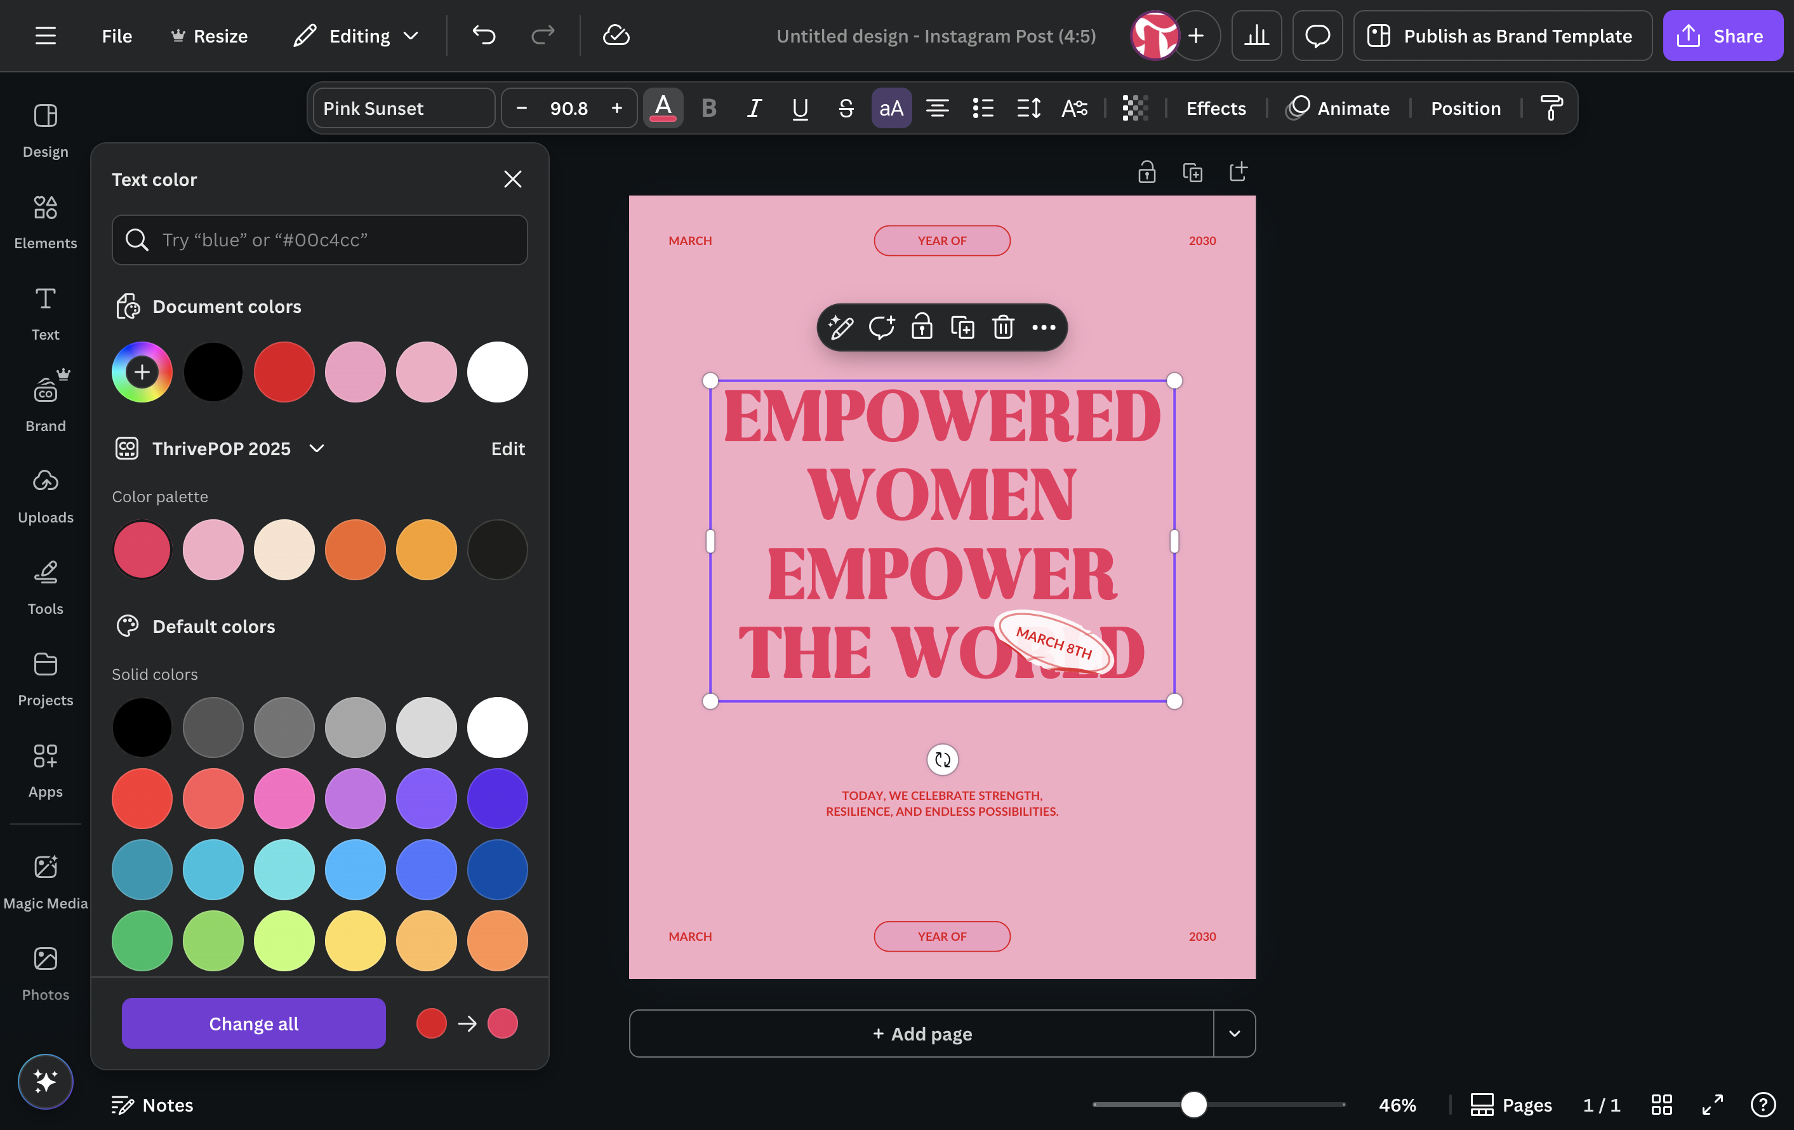Viewport: 1794px width, 1130px height.
Task: Toggle uppercase aA formatting
Action: point(891,108)
